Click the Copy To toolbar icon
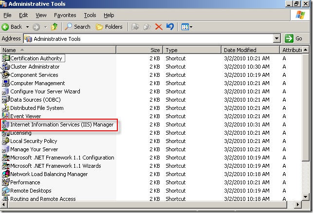Screen dimensions: 313x213 pos(147,27)
